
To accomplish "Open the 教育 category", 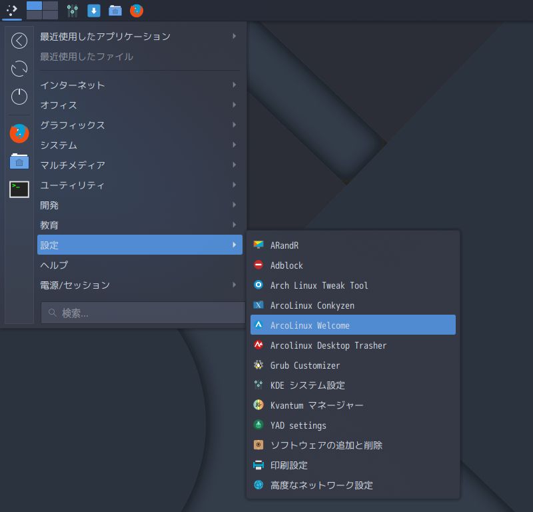I will pyautogui.click(x=140, y=225).
